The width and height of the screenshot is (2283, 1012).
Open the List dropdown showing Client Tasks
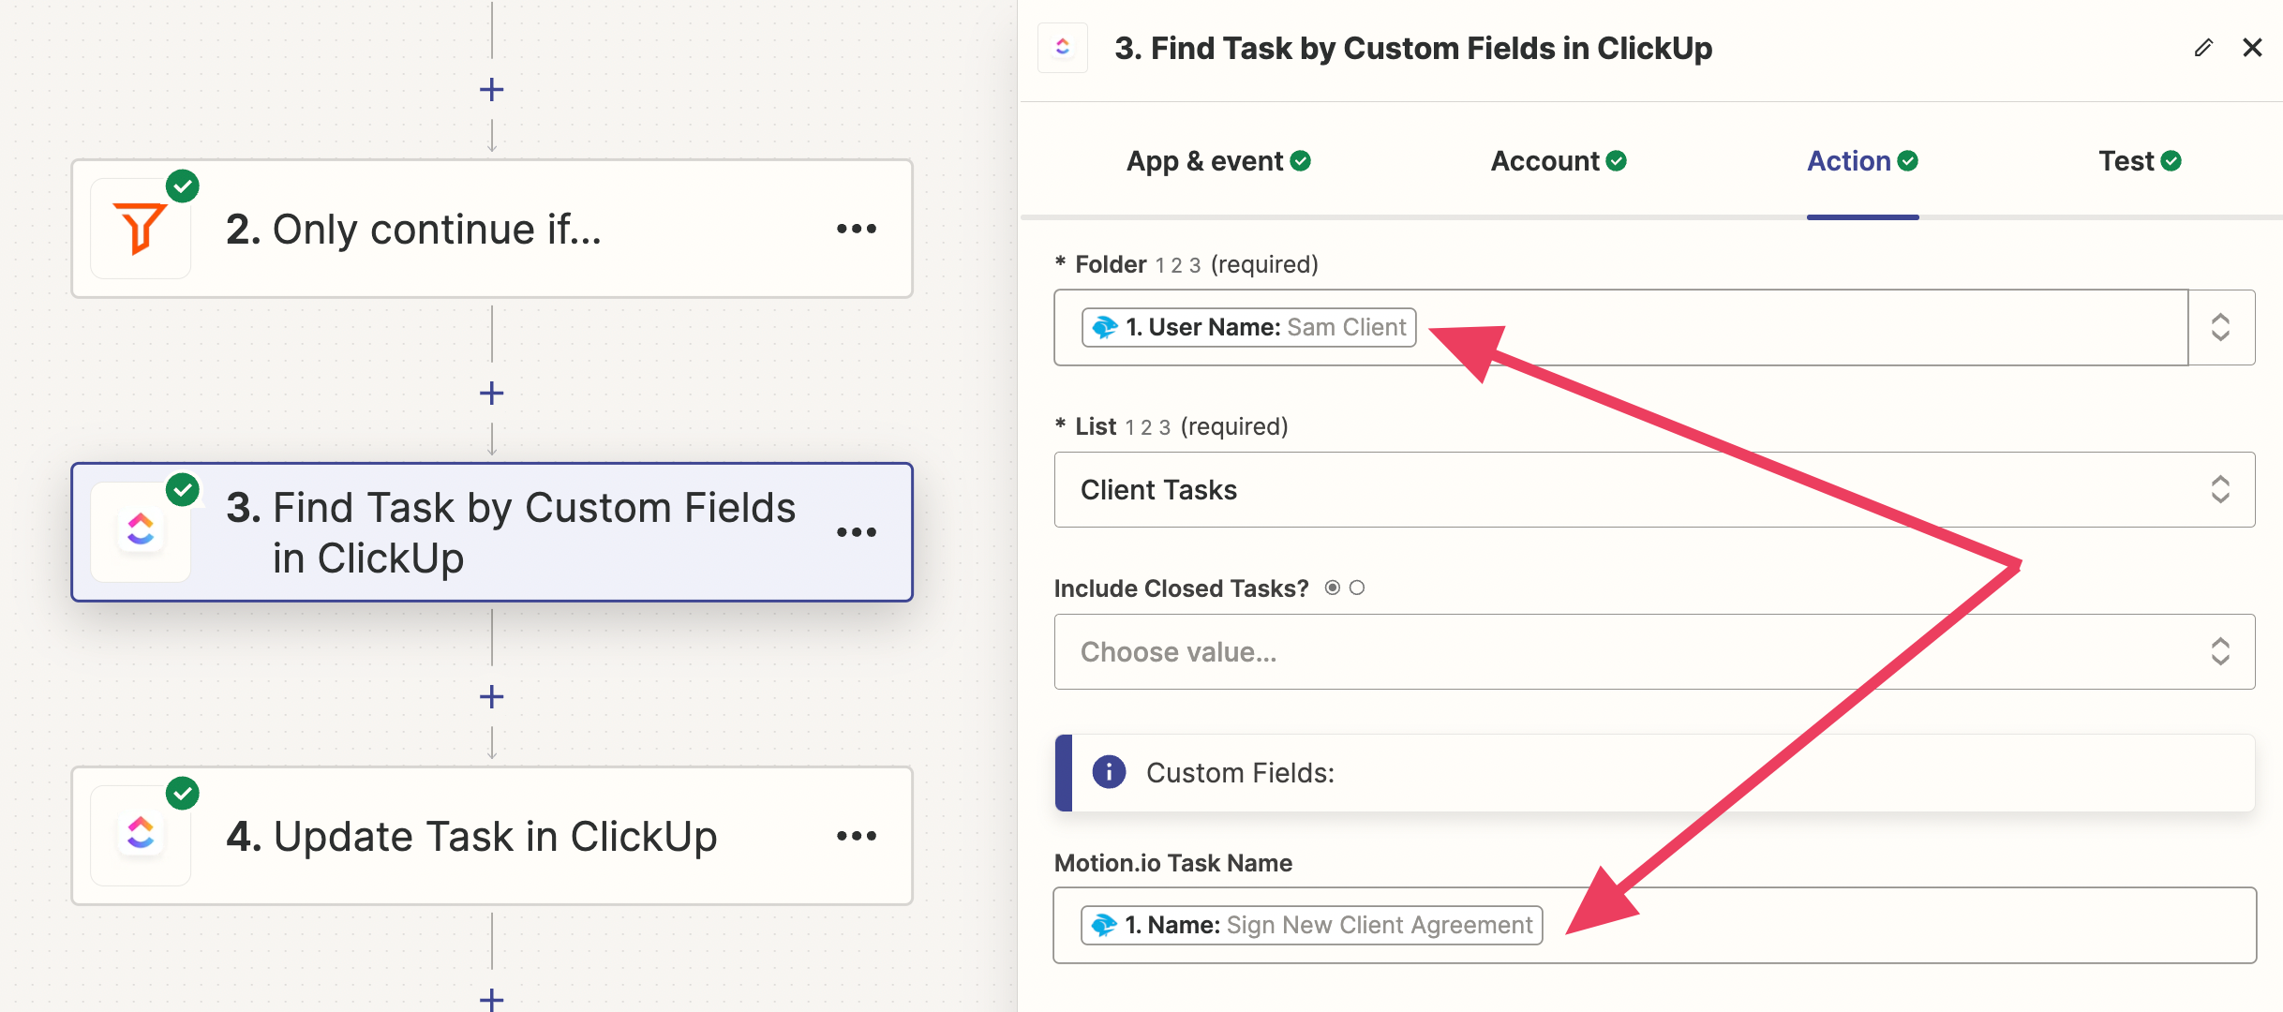pos(1653,490)
